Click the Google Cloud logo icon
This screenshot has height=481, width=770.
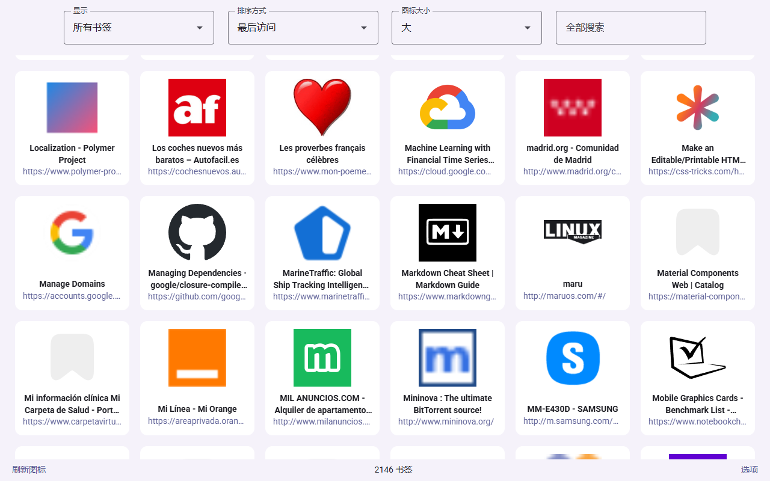[448, 108]
